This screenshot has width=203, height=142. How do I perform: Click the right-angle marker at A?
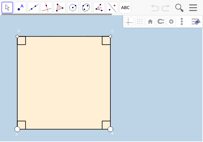pyautogui.click(x=22, y=125)
